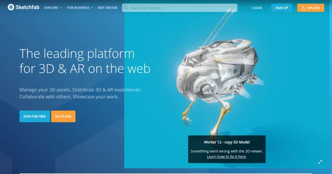
Task: Click the Sketchfab wordmark text
Action: pyautogui.click(x=27, y=7)
